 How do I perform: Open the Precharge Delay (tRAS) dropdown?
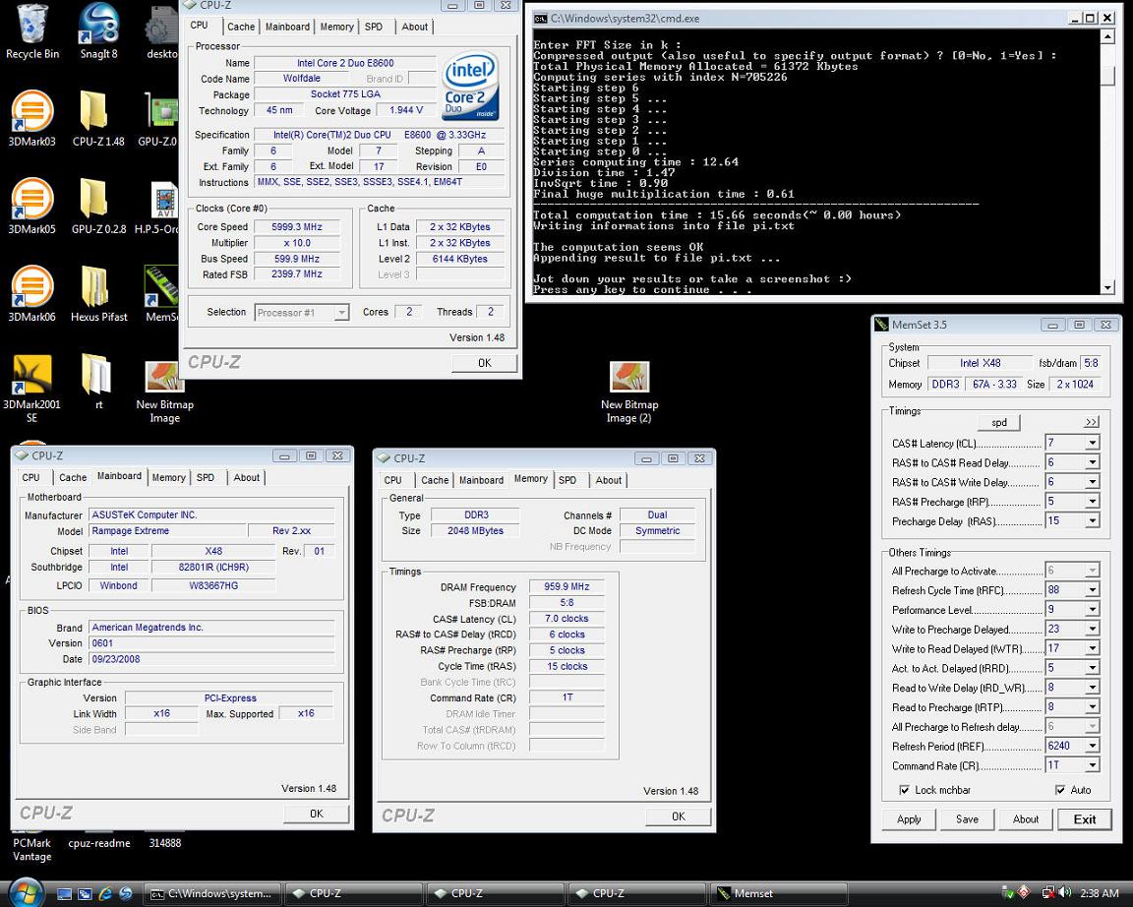click(x=1093, y=520)
